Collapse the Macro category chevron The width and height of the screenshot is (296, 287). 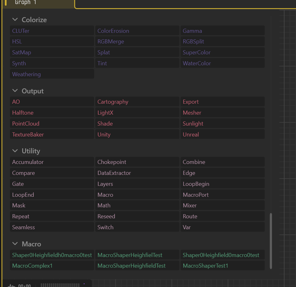pos(15,244)
